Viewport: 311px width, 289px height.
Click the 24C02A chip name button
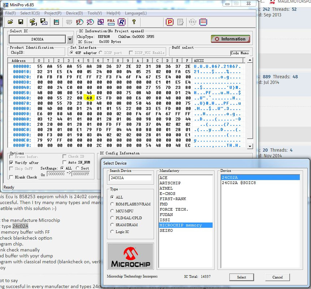[37, 39]
